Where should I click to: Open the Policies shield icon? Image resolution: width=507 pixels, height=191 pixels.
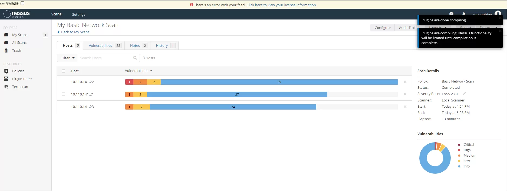pyautogui.click(x=6, y=71)
